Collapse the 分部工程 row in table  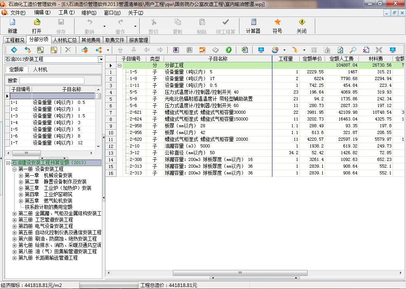pyautogui.click(x=120, y=65)
